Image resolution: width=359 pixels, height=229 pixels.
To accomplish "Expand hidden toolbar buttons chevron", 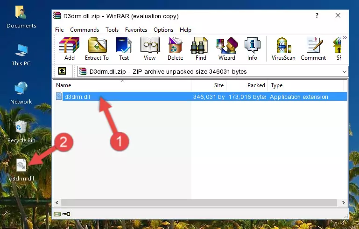I will (345, 37).
